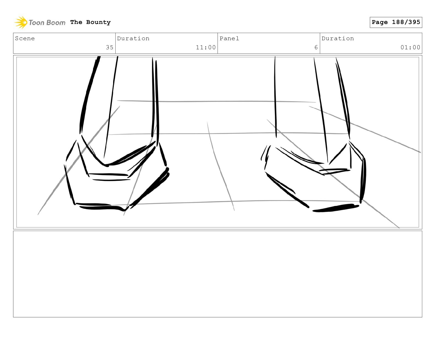Click the 'Scene' header label

point(25,39)
